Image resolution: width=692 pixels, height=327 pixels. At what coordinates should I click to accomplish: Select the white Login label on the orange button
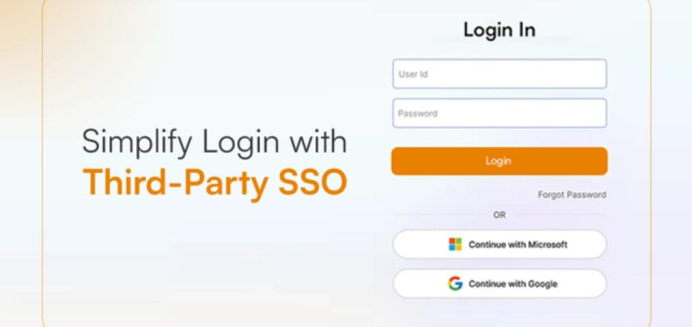click(498, 161)
